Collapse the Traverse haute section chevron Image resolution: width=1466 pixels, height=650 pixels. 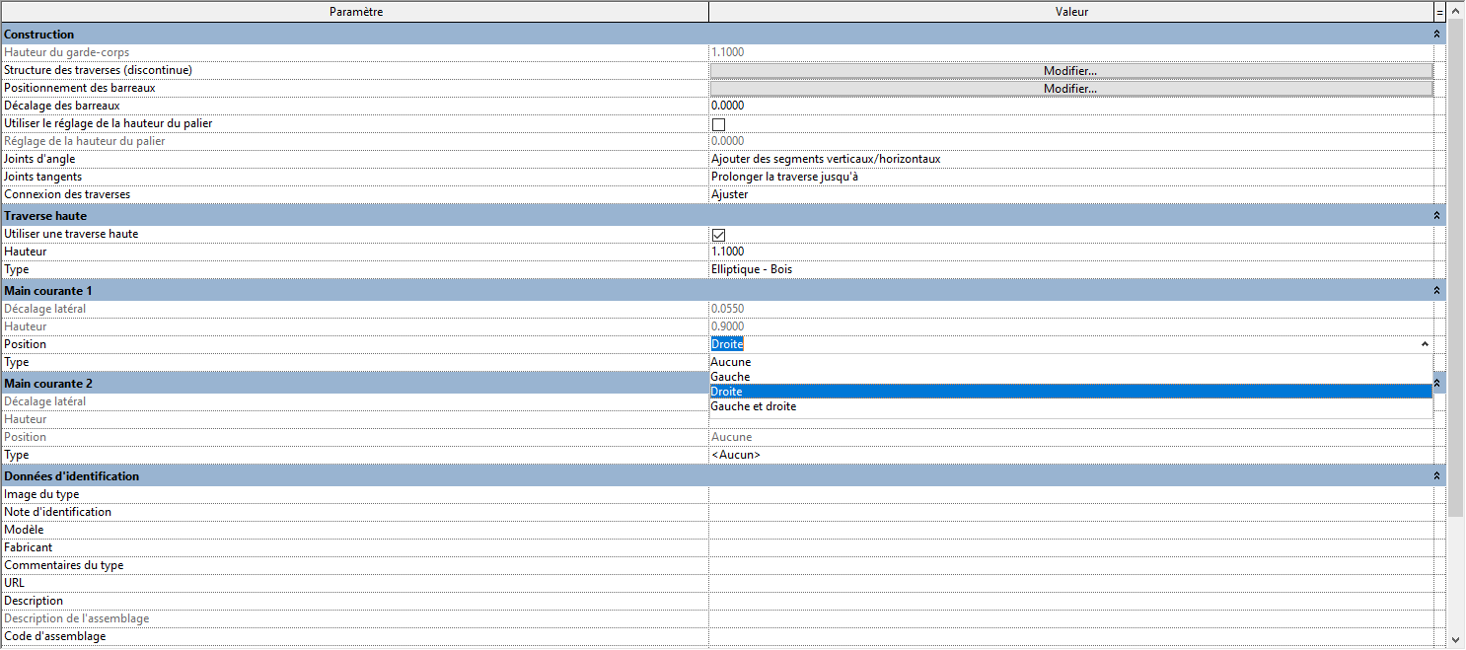pyautogui.click(x=1436, y=215)
